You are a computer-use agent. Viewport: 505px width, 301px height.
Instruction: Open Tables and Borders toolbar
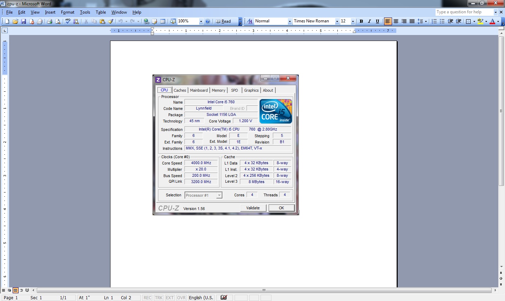(155, 21)
